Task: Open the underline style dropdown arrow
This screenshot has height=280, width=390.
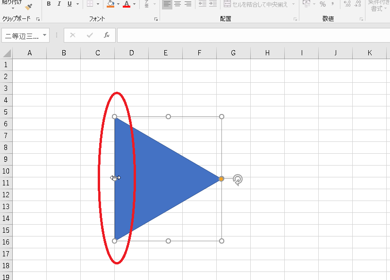Action: point(77,4)
